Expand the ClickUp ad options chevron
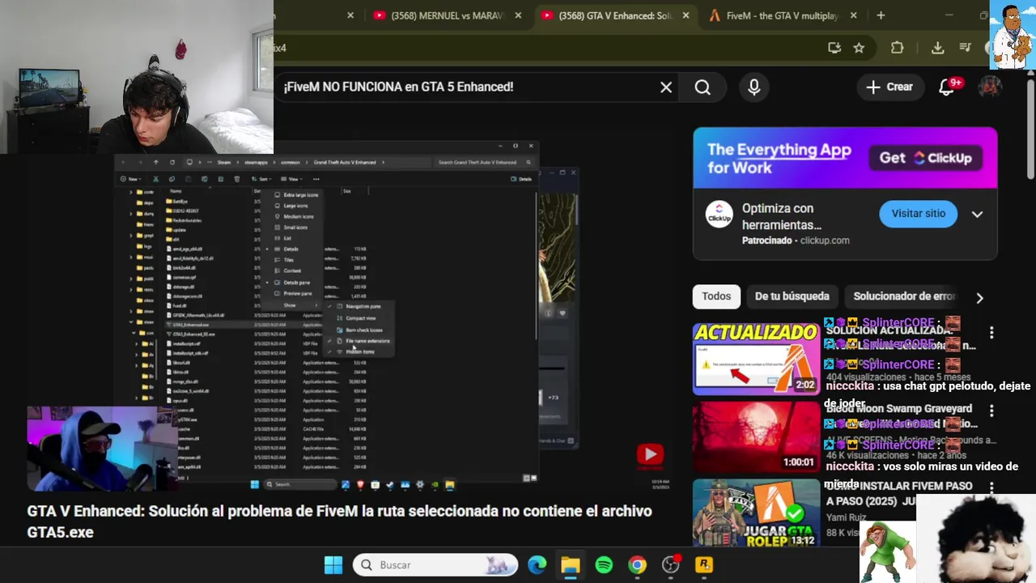 click(977, 215)
